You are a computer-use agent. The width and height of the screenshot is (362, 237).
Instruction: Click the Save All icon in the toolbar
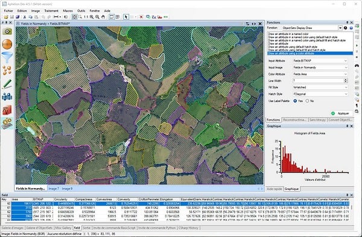click(17, 17)
